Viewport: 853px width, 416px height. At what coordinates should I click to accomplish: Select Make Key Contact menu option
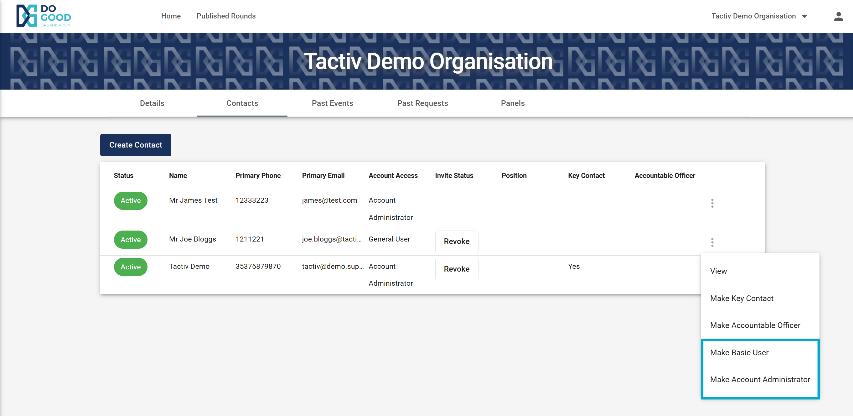click(742, 298)
